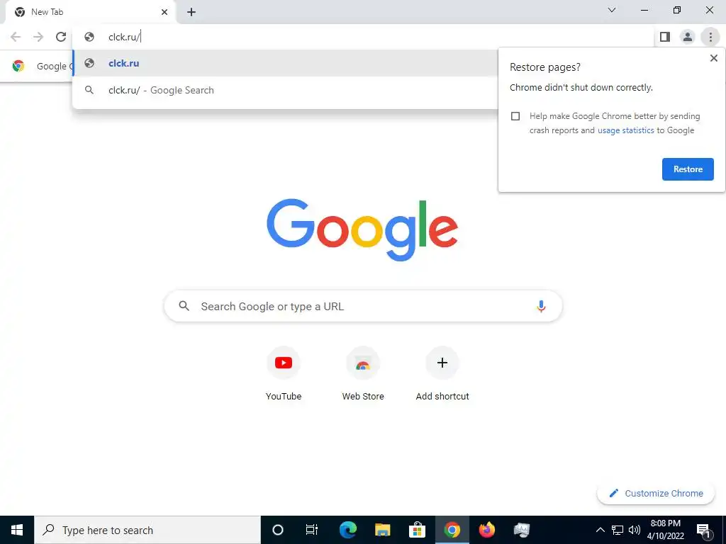
Task: Open the usage statistics link
Action: point(625,130)
